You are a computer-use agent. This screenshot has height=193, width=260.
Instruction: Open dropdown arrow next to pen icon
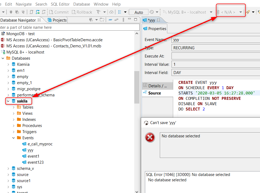tap(253, 12)
